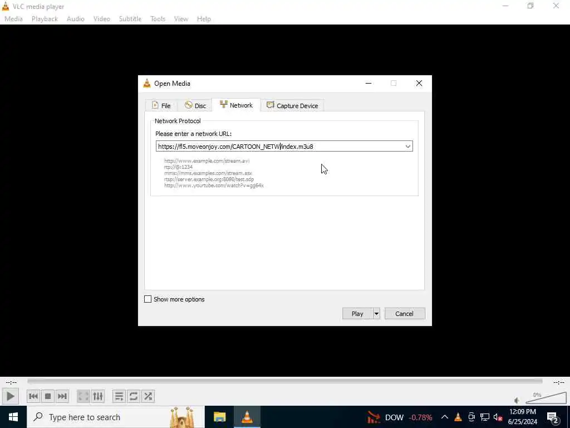Toggle random shuffle icon

148,396
